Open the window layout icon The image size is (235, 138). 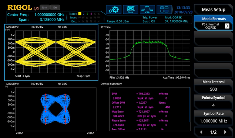tap(164, 10)
